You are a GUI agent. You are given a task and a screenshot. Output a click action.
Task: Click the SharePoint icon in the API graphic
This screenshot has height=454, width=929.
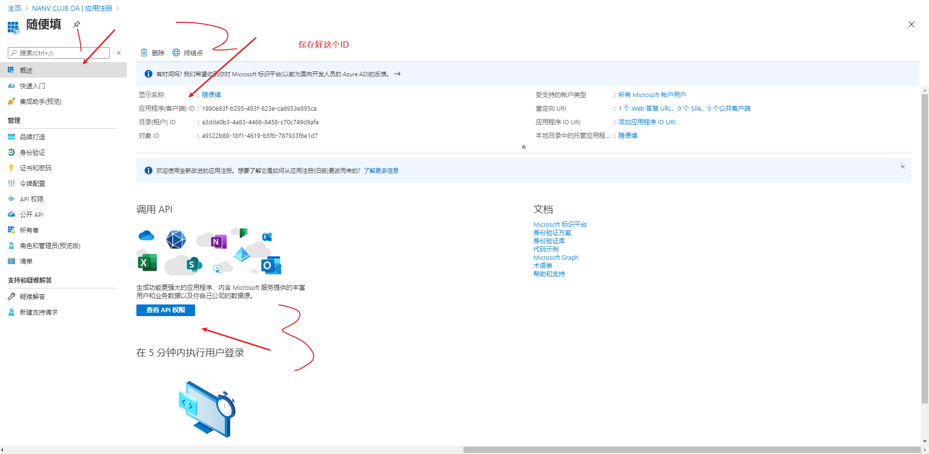[x=194, y=264]
